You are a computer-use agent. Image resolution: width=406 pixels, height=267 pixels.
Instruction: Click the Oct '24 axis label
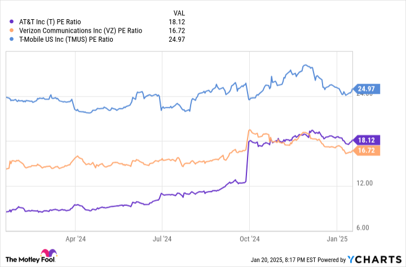[x=249, y=239]
